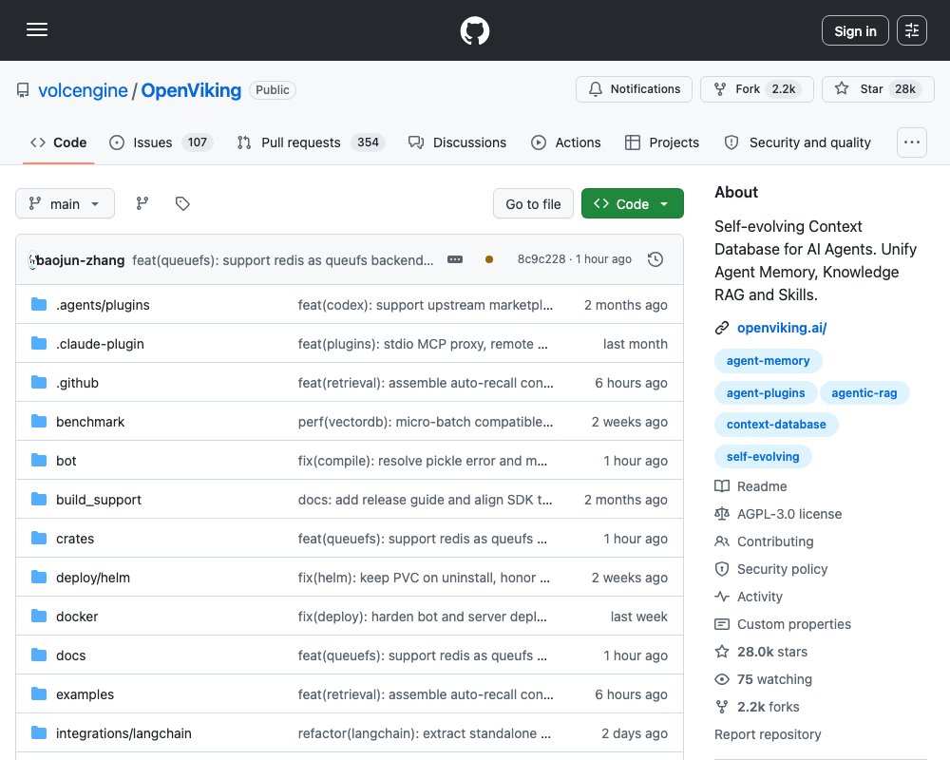The width and height of the screenshot is (950, 760).
Task: Open the fix(helm) keep PVC commit message
Action: coord(424,578)
